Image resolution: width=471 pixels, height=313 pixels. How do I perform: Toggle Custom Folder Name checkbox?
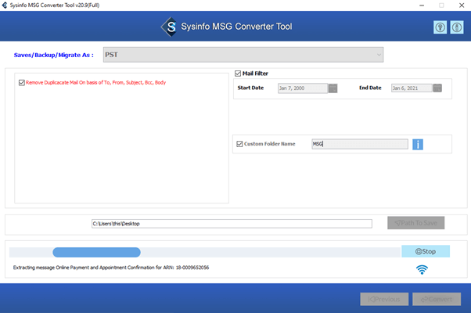coord(239,144)
